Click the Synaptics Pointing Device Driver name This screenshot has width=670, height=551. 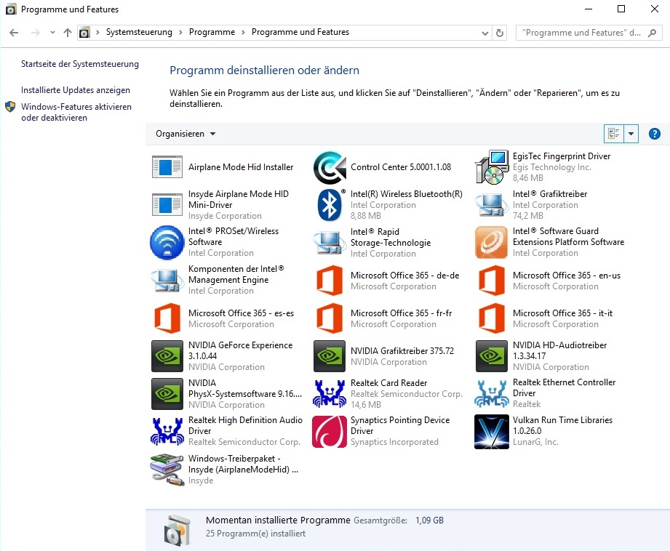[400, 425]
